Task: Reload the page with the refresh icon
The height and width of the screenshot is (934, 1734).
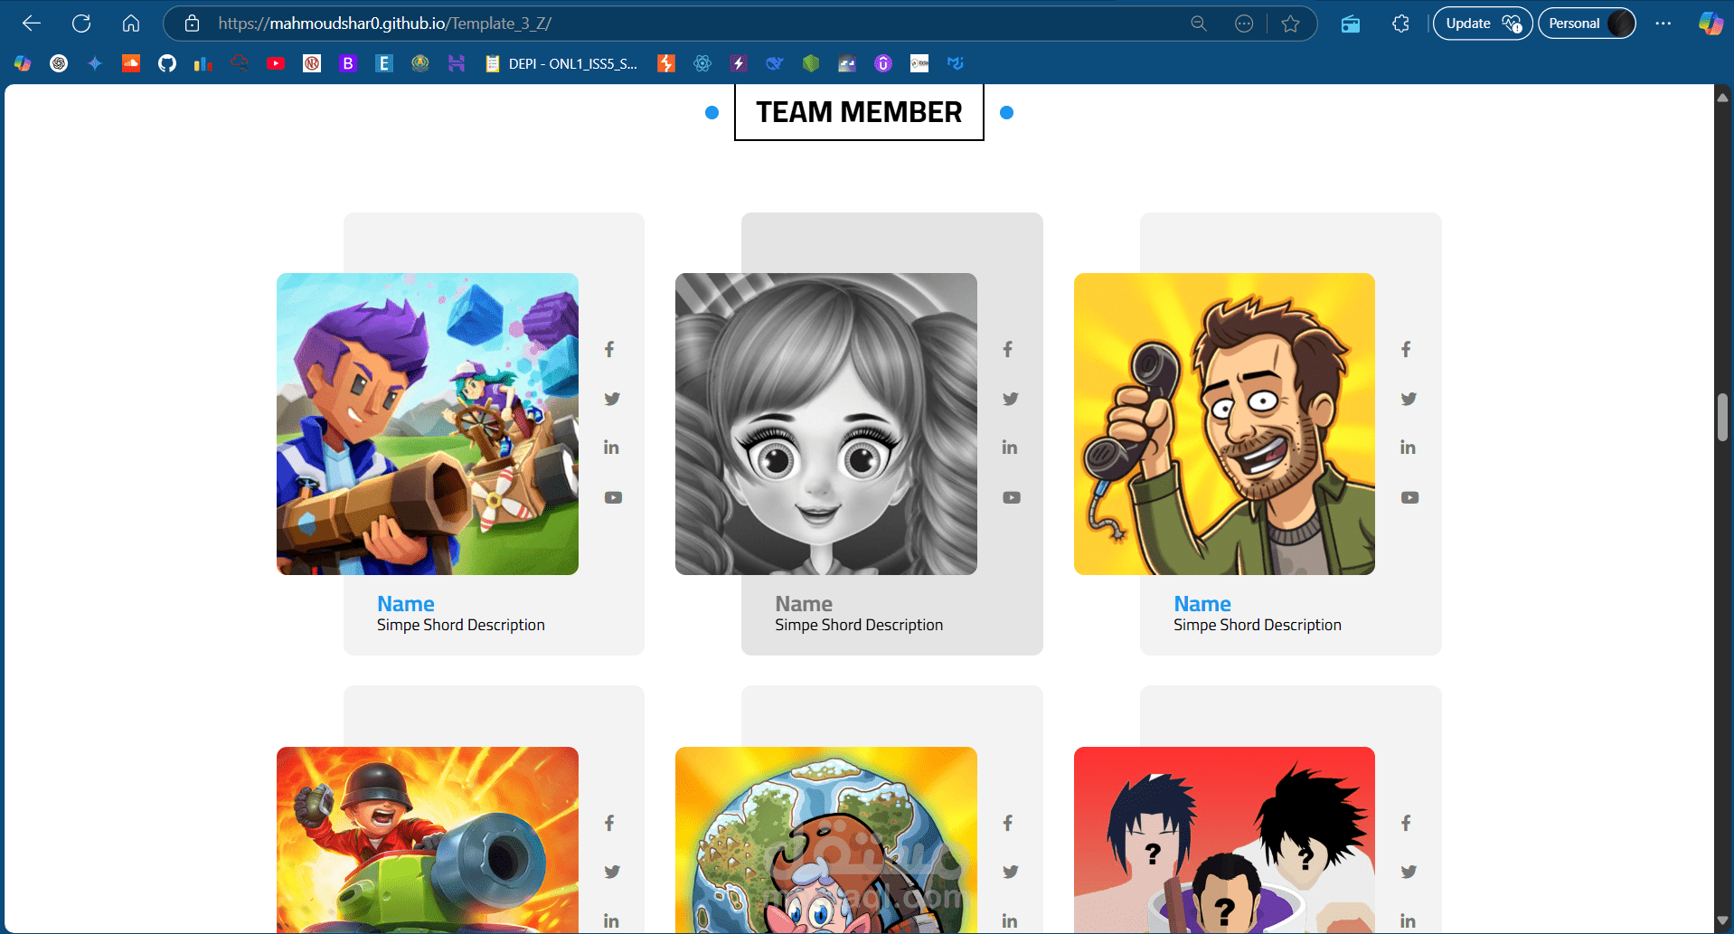Action: pyautogui.click(x=81, y=24)
